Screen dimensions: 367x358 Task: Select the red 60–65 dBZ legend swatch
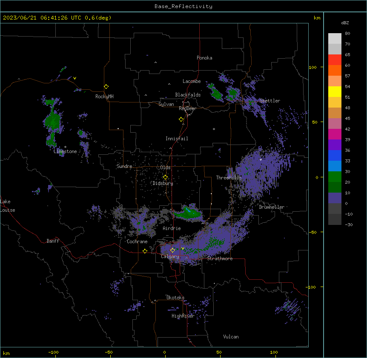[335, 60]
